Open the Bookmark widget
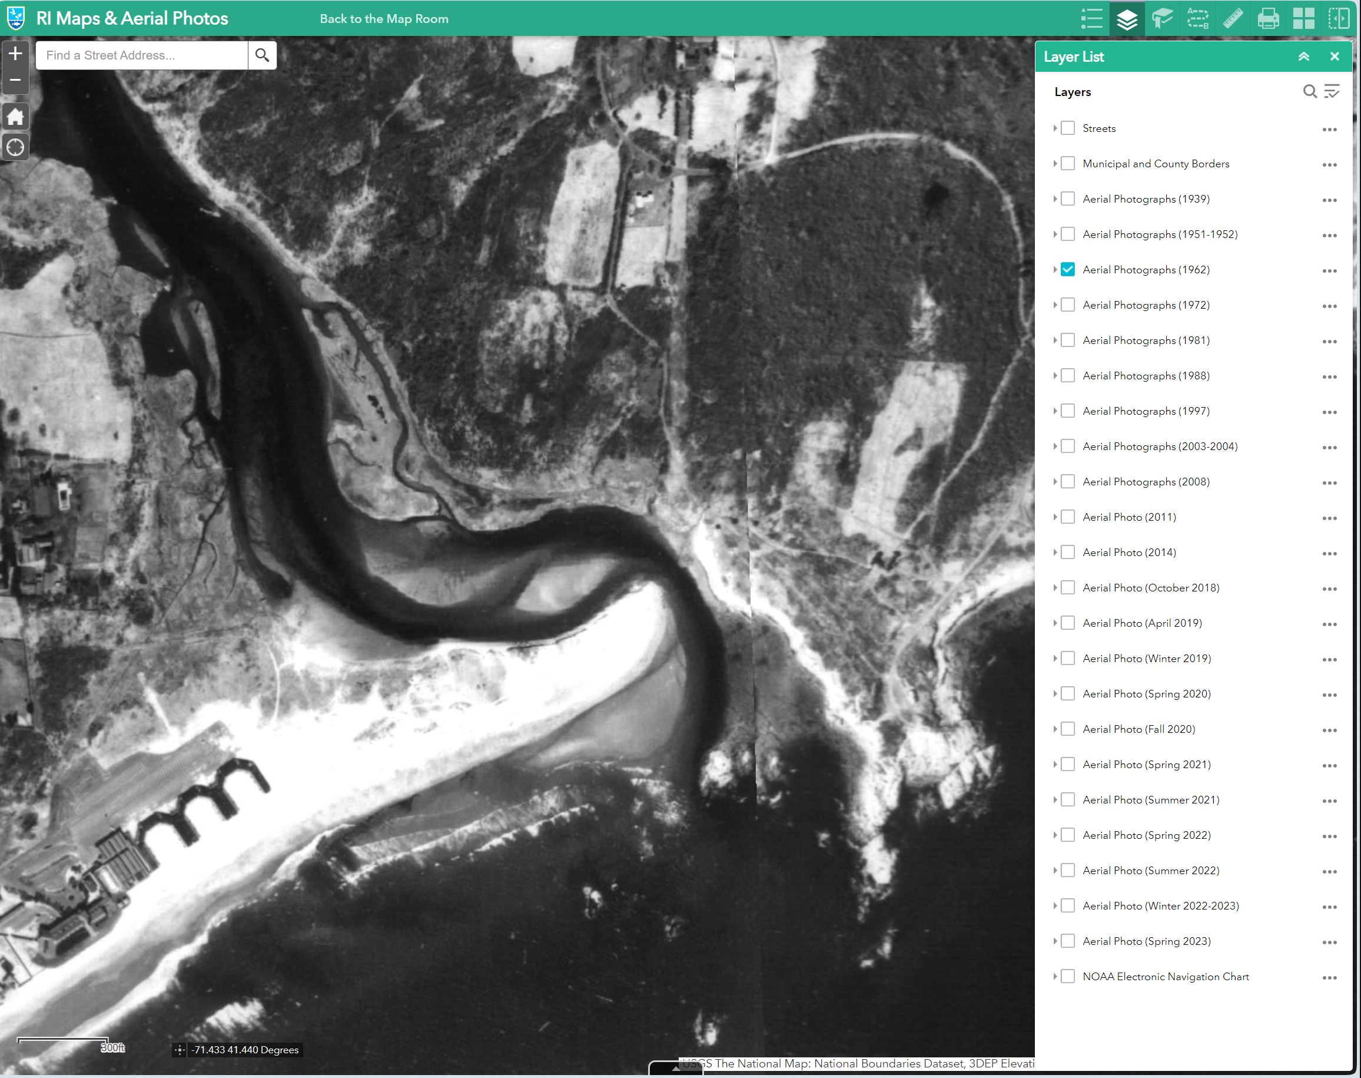 (x=1163, y=18)
